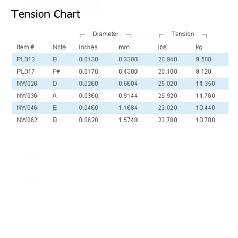Select the Item # column header
Screen dimensions: 238x238
[25, 47]
